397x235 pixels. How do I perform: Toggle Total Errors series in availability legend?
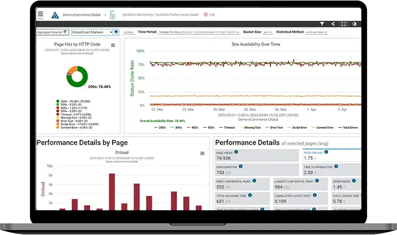[x=348, y=128]
